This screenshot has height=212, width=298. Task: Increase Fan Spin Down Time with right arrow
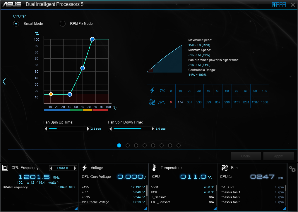coord(153,129)
